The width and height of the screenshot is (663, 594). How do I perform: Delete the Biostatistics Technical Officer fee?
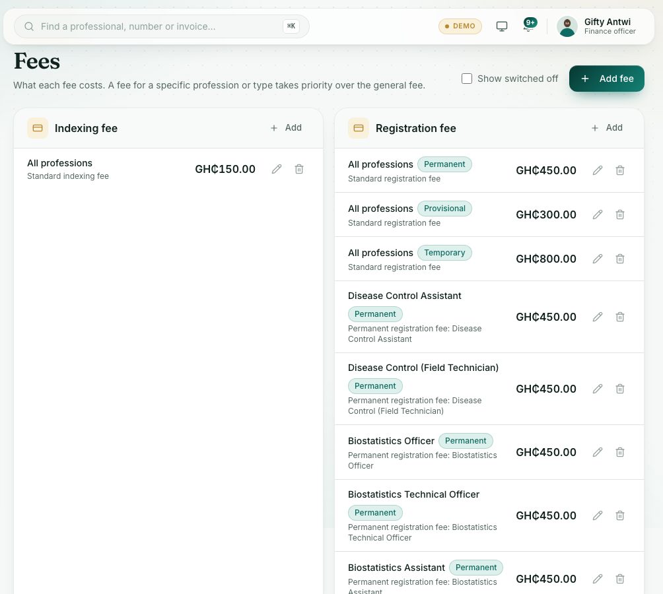pos(620,515)
